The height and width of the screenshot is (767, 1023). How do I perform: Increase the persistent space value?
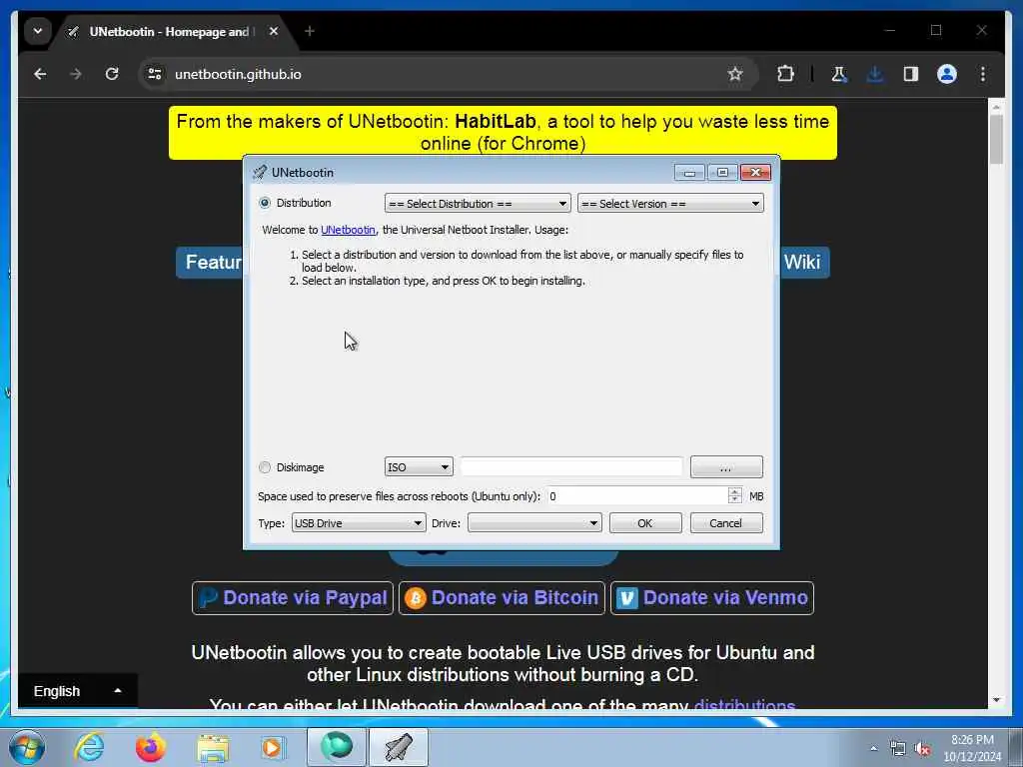(734, 491)
